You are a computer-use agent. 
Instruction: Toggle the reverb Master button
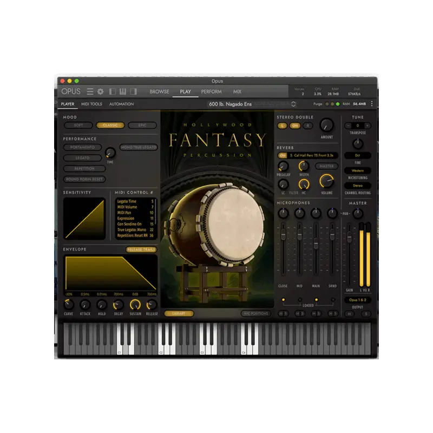point(326,166)
